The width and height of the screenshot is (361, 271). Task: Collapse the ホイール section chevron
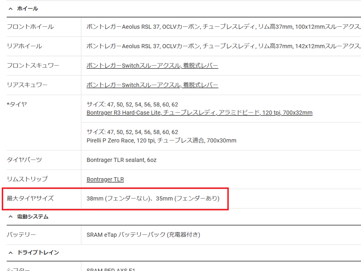point(10,8)
